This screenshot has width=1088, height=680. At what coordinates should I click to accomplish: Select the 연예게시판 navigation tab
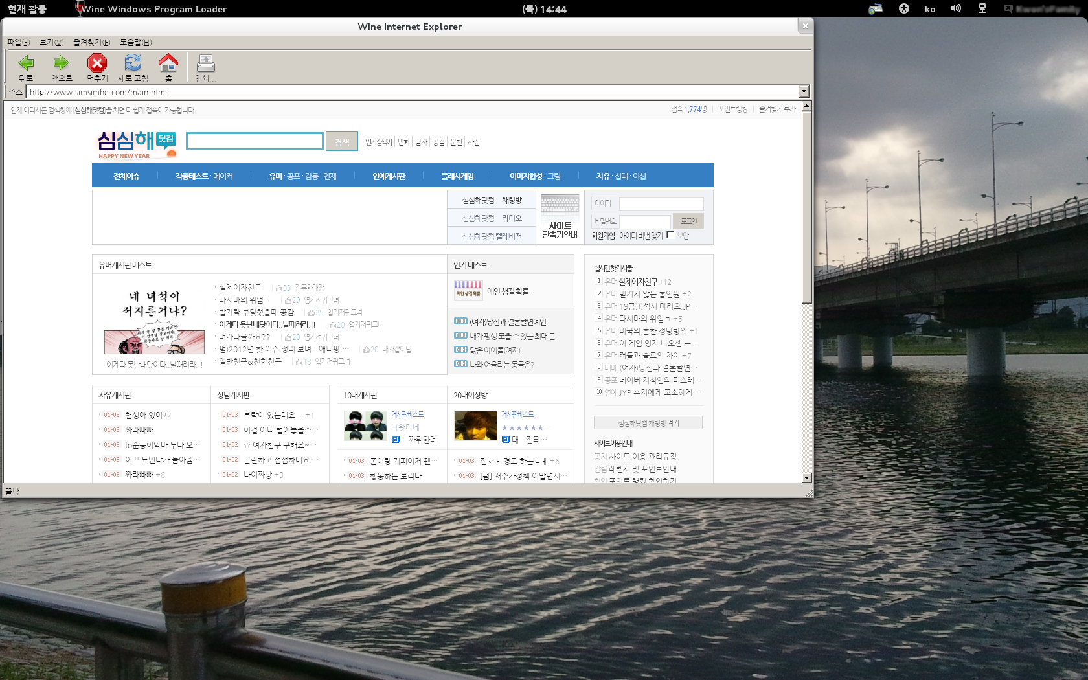click(x=389, y=176)
